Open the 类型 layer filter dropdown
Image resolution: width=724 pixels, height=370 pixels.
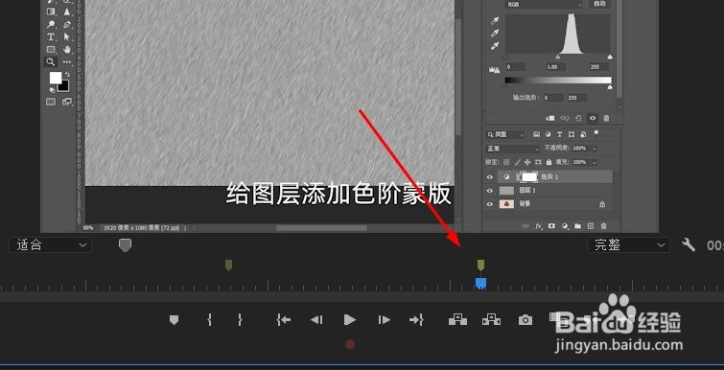pyautogui.click(x=505, y=135)
